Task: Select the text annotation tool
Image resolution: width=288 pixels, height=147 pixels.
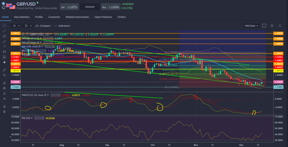Action: [4, 46]
